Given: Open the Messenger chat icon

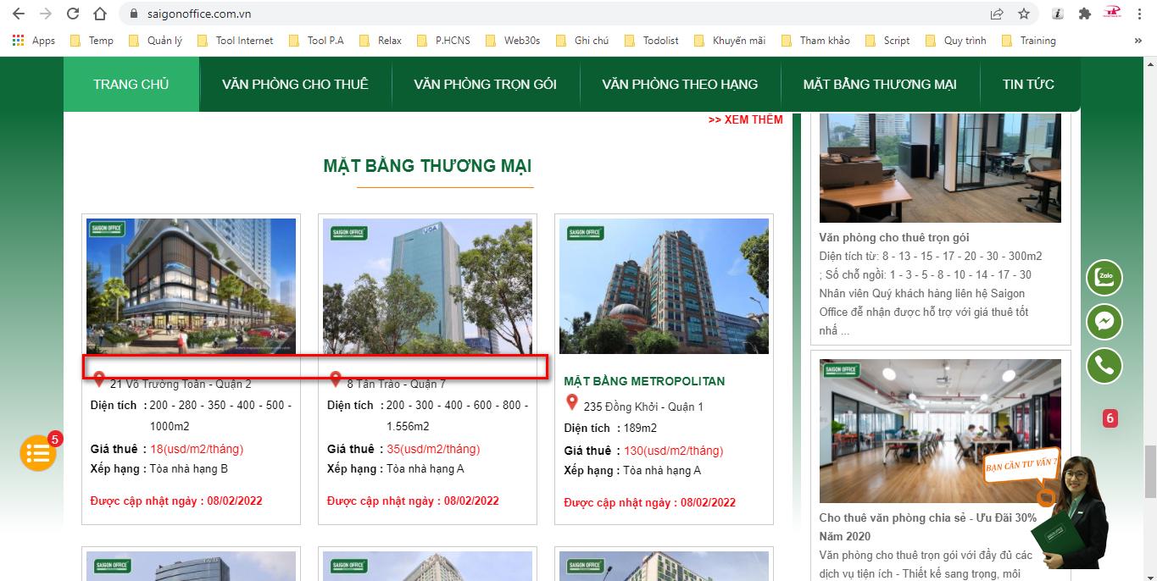Looking at the screenshot, I should click(1104, 322).
